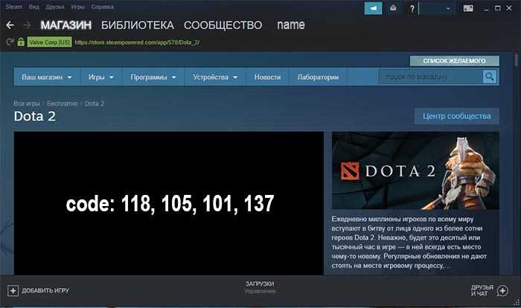Switch to Big Picture mode icon
The width and height of the screenshot is (521, 308).
click(468, 8)
